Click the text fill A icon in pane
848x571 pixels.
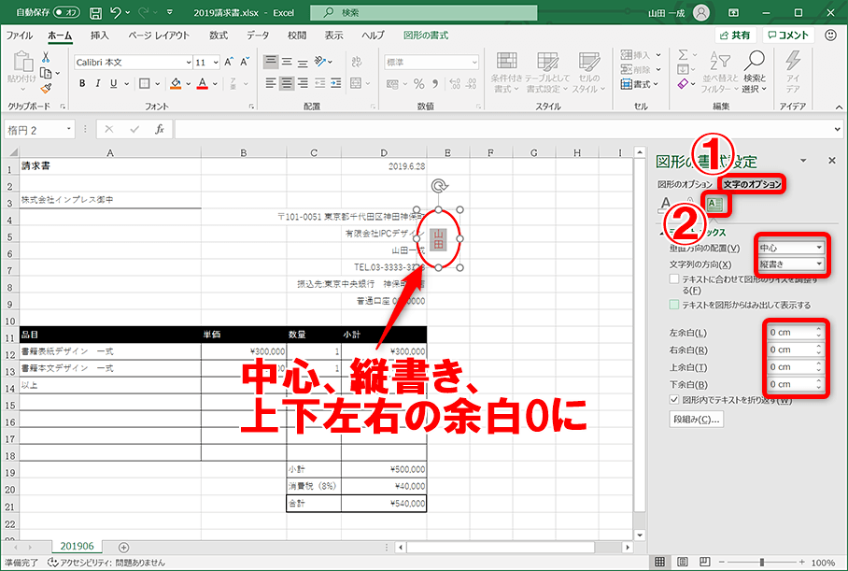(666, 205)
